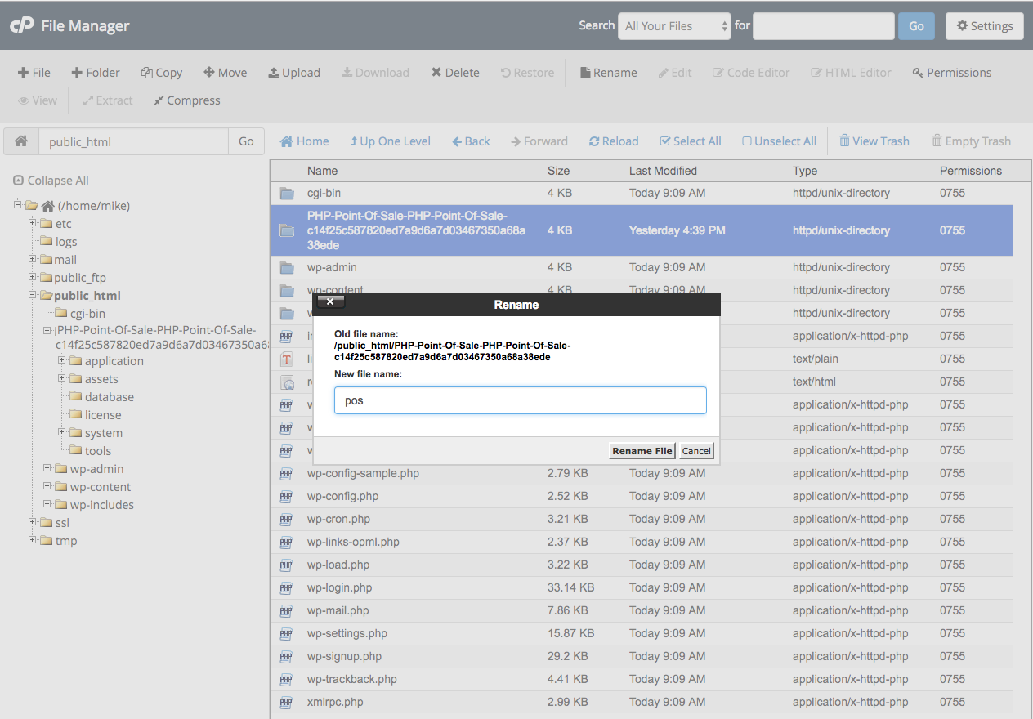Click the New file name input field
The height and width of the screenshot is (719, 1033).
520,400
